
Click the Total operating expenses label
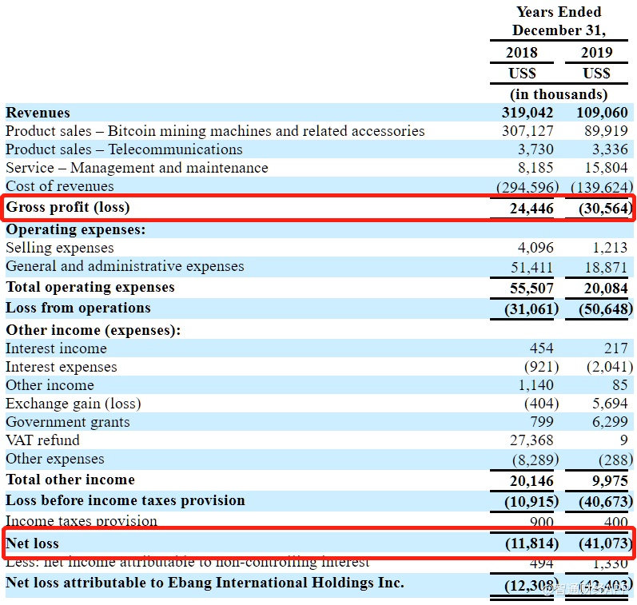click(x=90, y=287)
